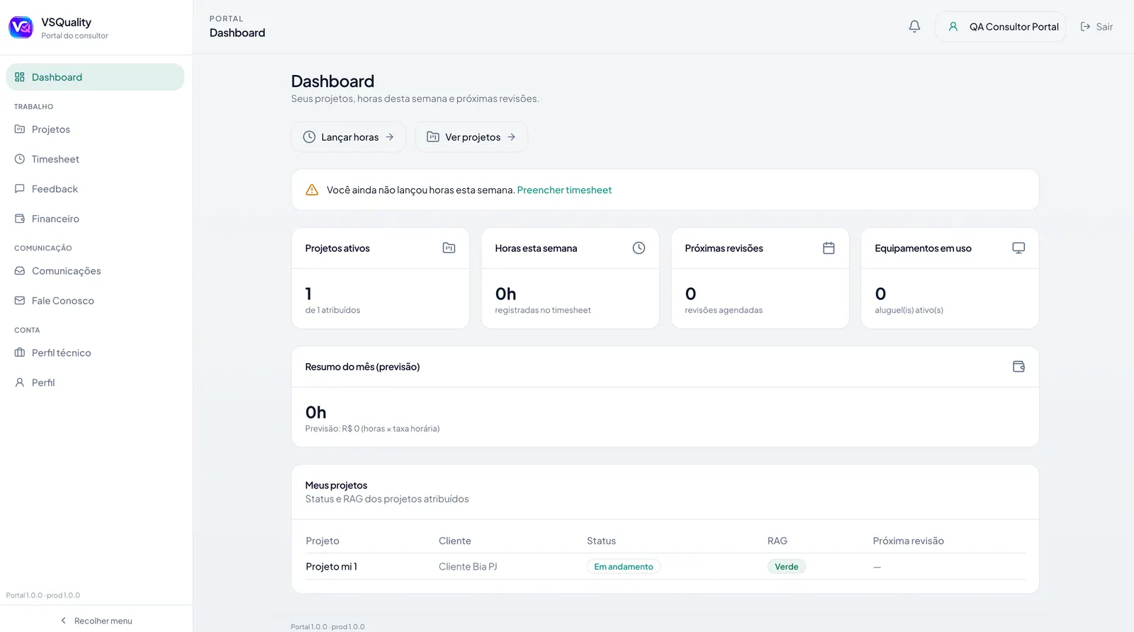Click the folder icon in Ver projetos button
1134x632 pixels.
pyautogui.click(x=433, y=137)
